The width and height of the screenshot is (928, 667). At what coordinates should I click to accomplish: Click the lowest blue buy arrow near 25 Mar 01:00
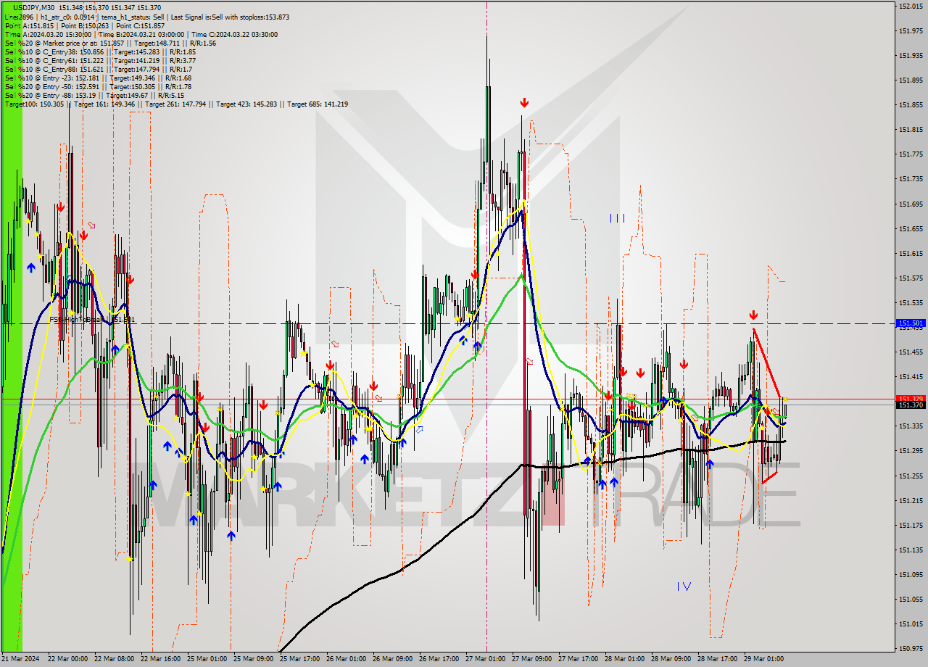click(231, 535)
